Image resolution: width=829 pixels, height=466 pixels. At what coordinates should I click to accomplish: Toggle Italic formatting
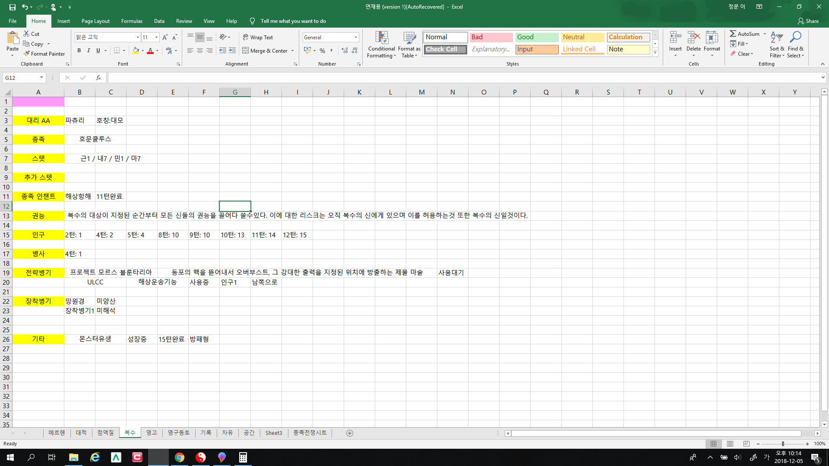pos(89,51)
